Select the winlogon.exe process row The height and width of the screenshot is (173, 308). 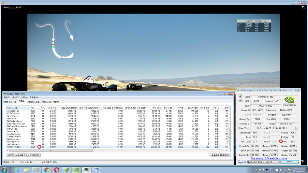click(117, 144)
